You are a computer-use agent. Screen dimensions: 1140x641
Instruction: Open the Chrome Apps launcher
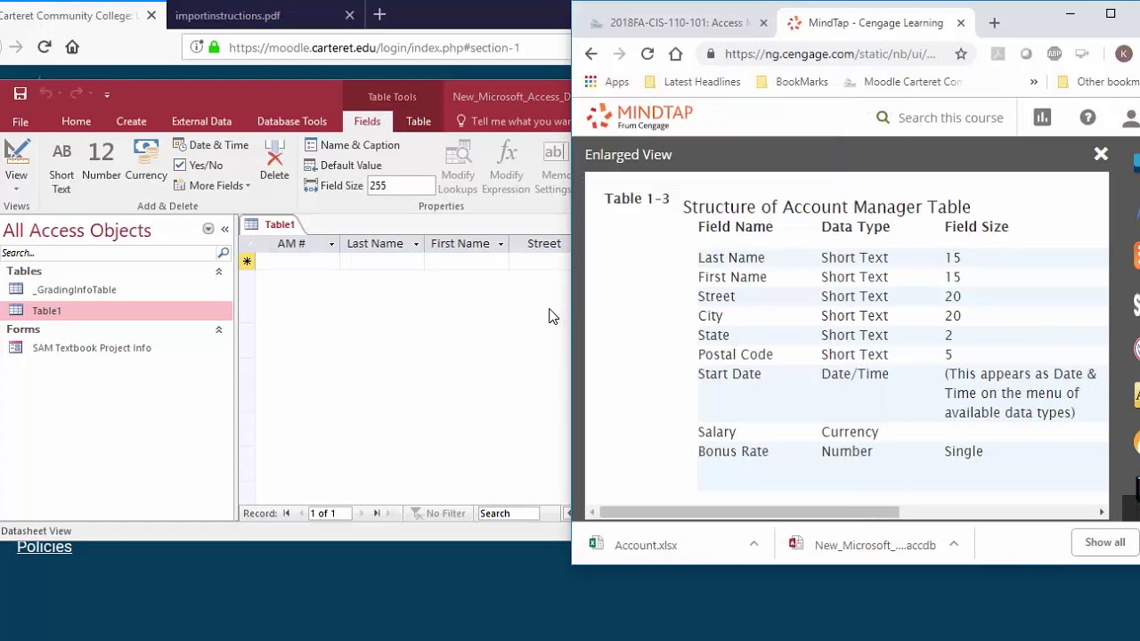pos(607,82)
